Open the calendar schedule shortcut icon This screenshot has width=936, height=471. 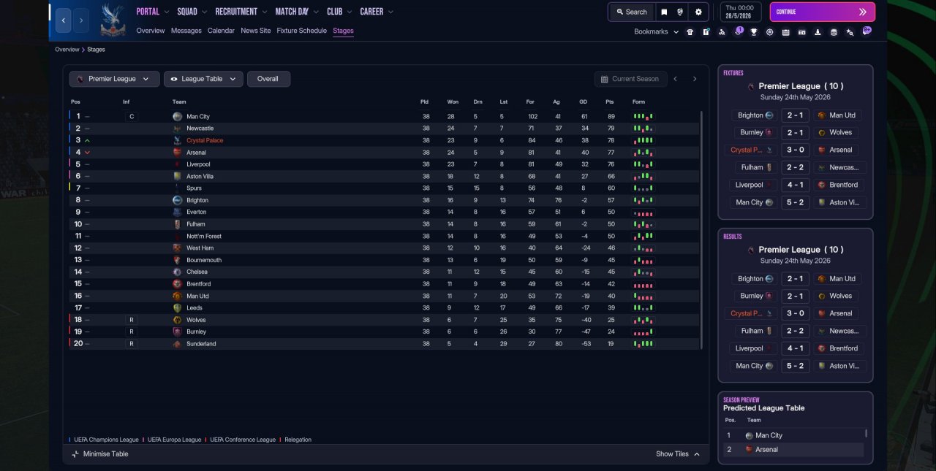(x=785, y=32)
